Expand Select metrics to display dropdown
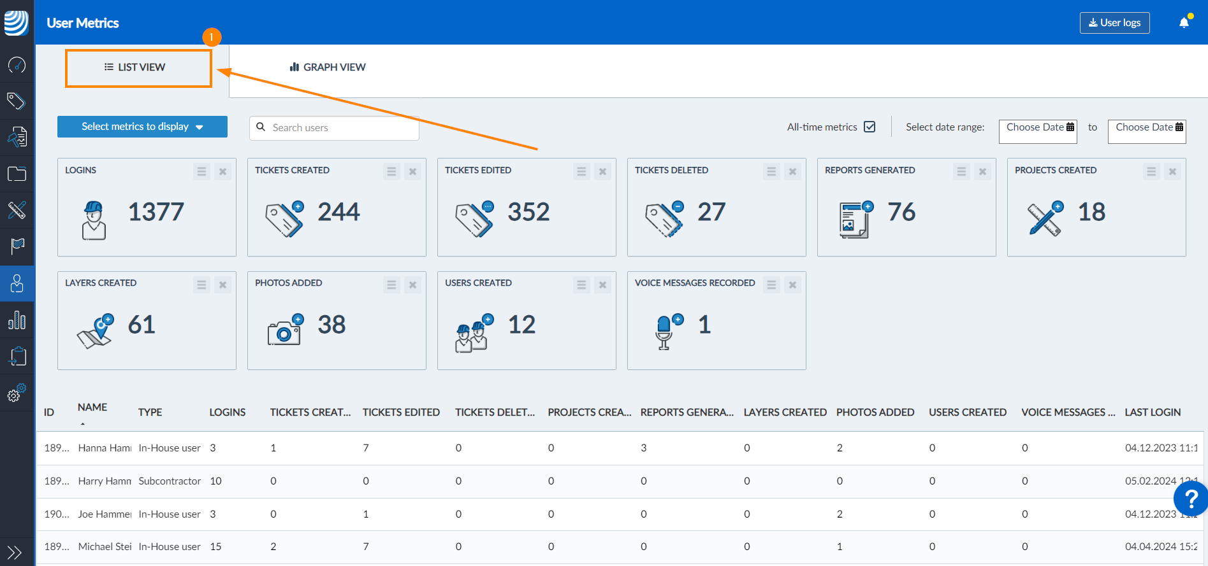This screenshot has height=566, width=1208. tap(142, 127)
